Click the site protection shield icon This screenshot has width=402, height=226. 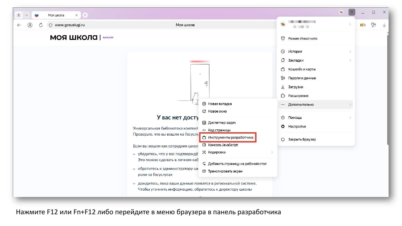pyautogui.click(x=50, y=25)
